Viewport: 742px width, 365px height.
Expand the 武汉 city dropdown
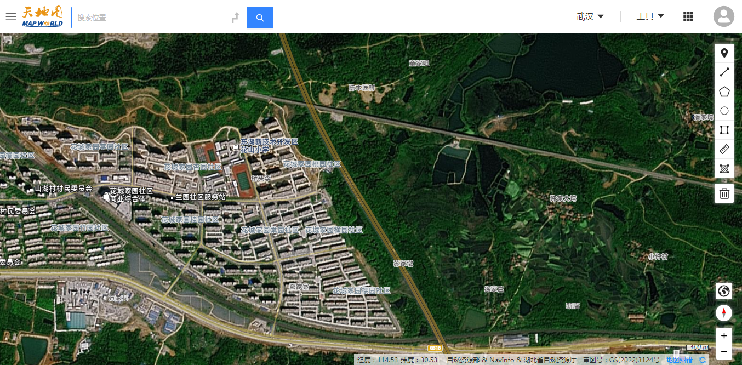point(590,16)
